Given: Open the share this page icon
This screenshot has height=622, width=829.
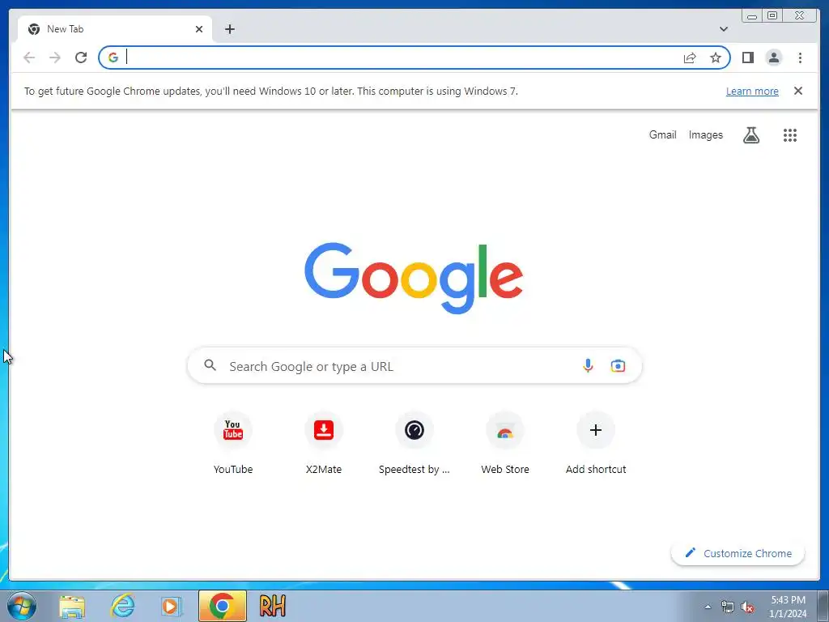Looking at the screenshot, I should (x=690, y=58).
